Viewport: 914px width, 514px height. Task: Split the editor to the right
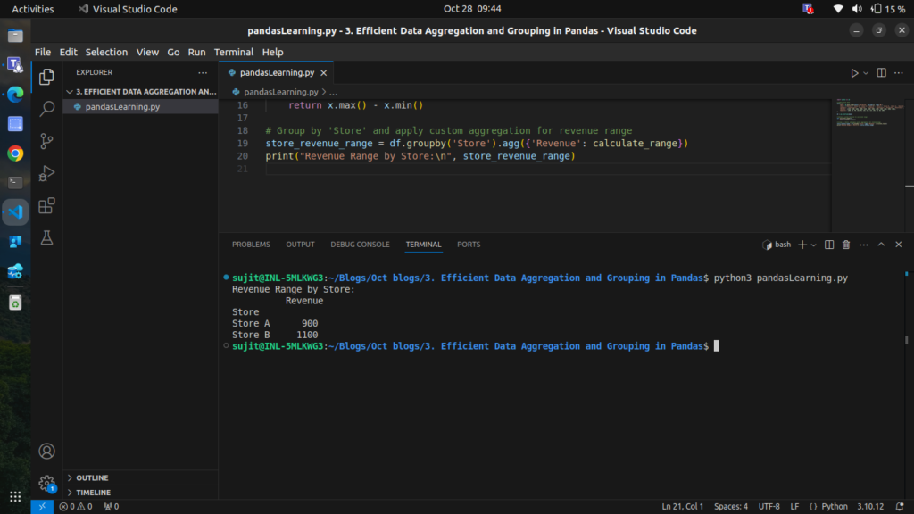[x=881, y=73]
